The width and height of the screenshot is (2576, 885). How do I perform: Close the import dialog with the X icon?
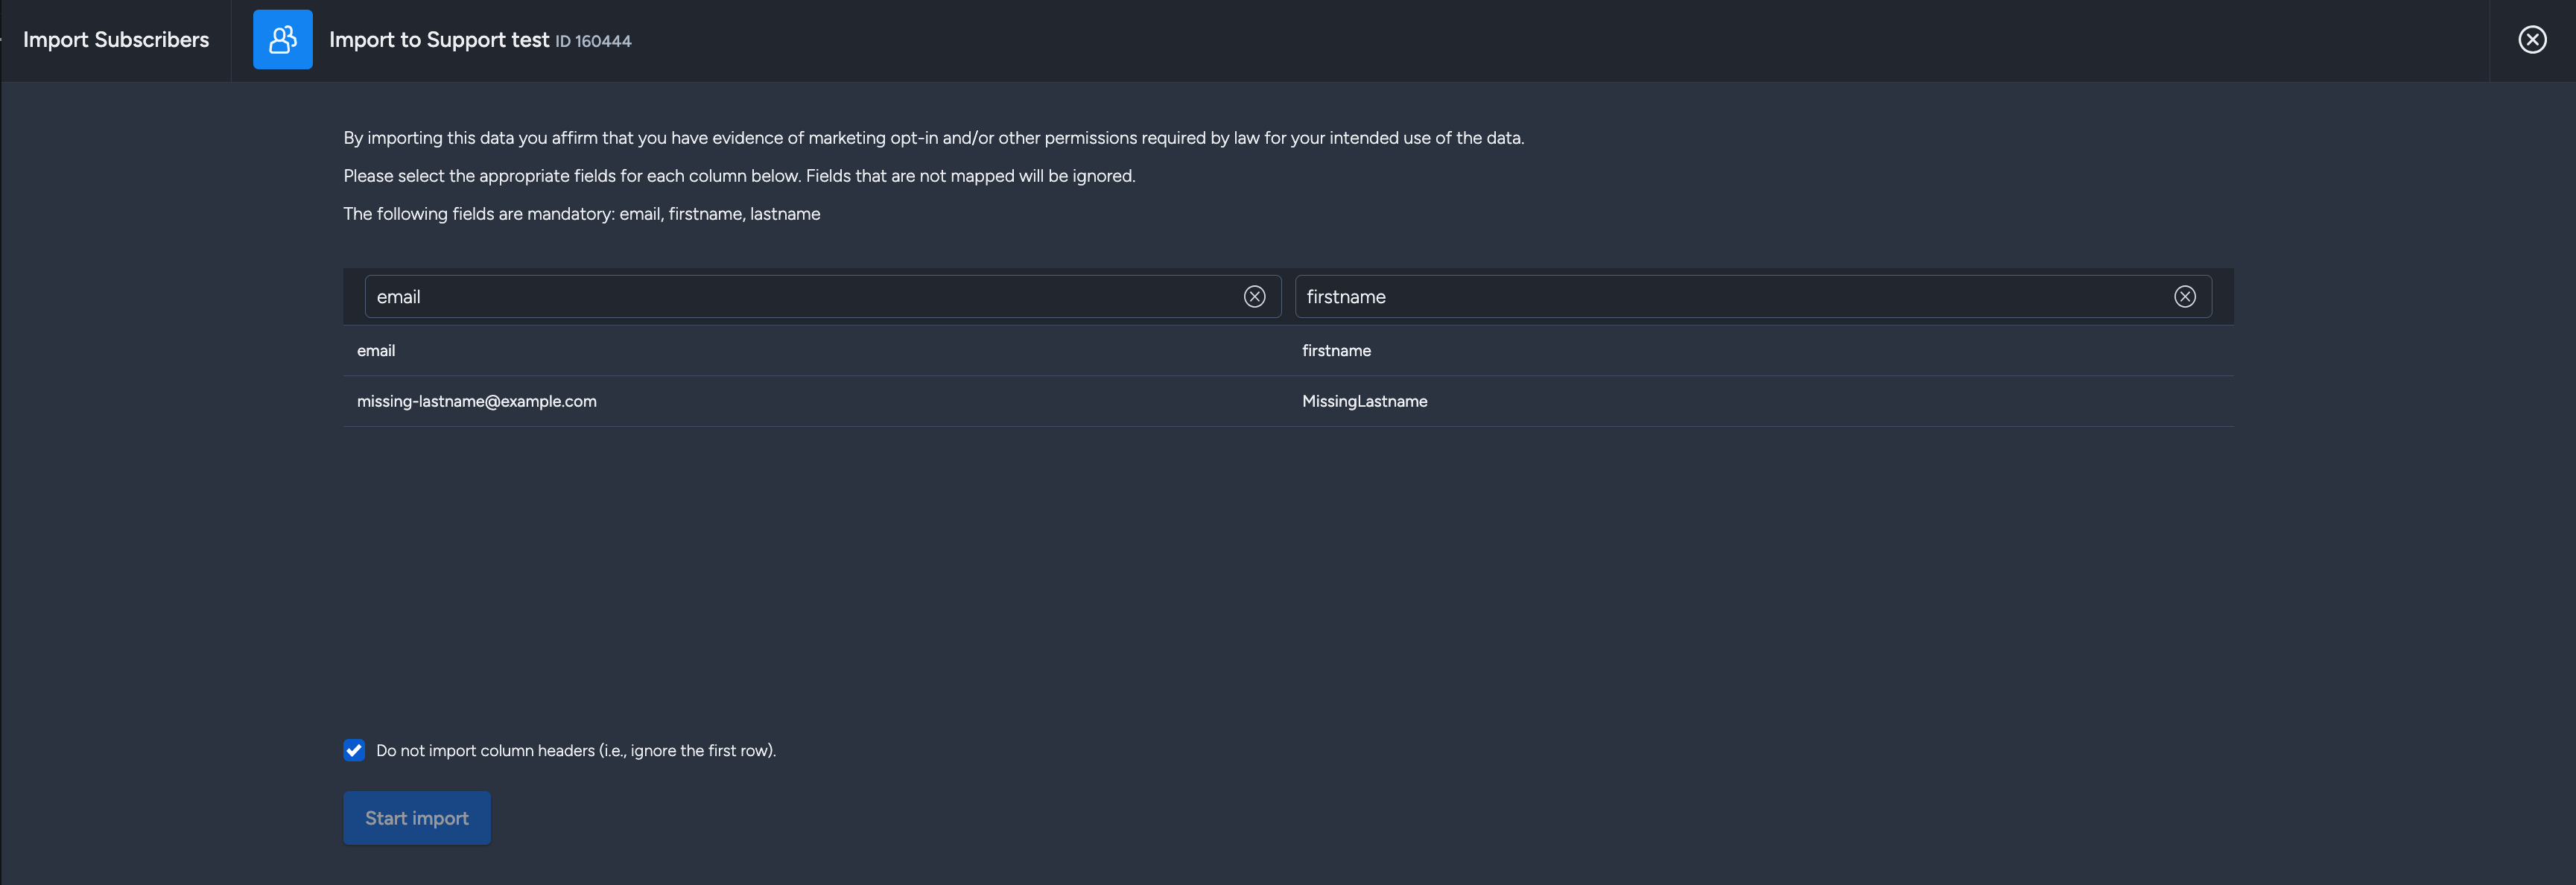pyautogui.click(x=2531, y=40)
